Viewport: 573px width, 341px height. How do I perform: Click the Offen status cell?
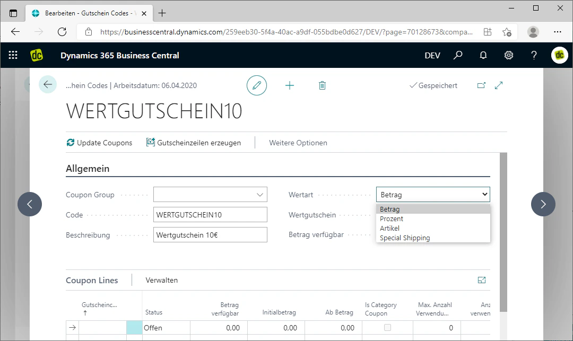coord(166,328)
